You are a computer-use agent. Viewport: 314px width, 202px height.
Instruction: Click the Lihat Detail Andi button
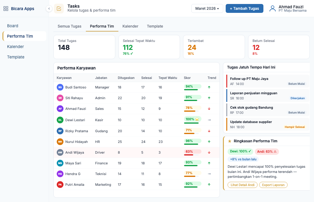[242, 185]
